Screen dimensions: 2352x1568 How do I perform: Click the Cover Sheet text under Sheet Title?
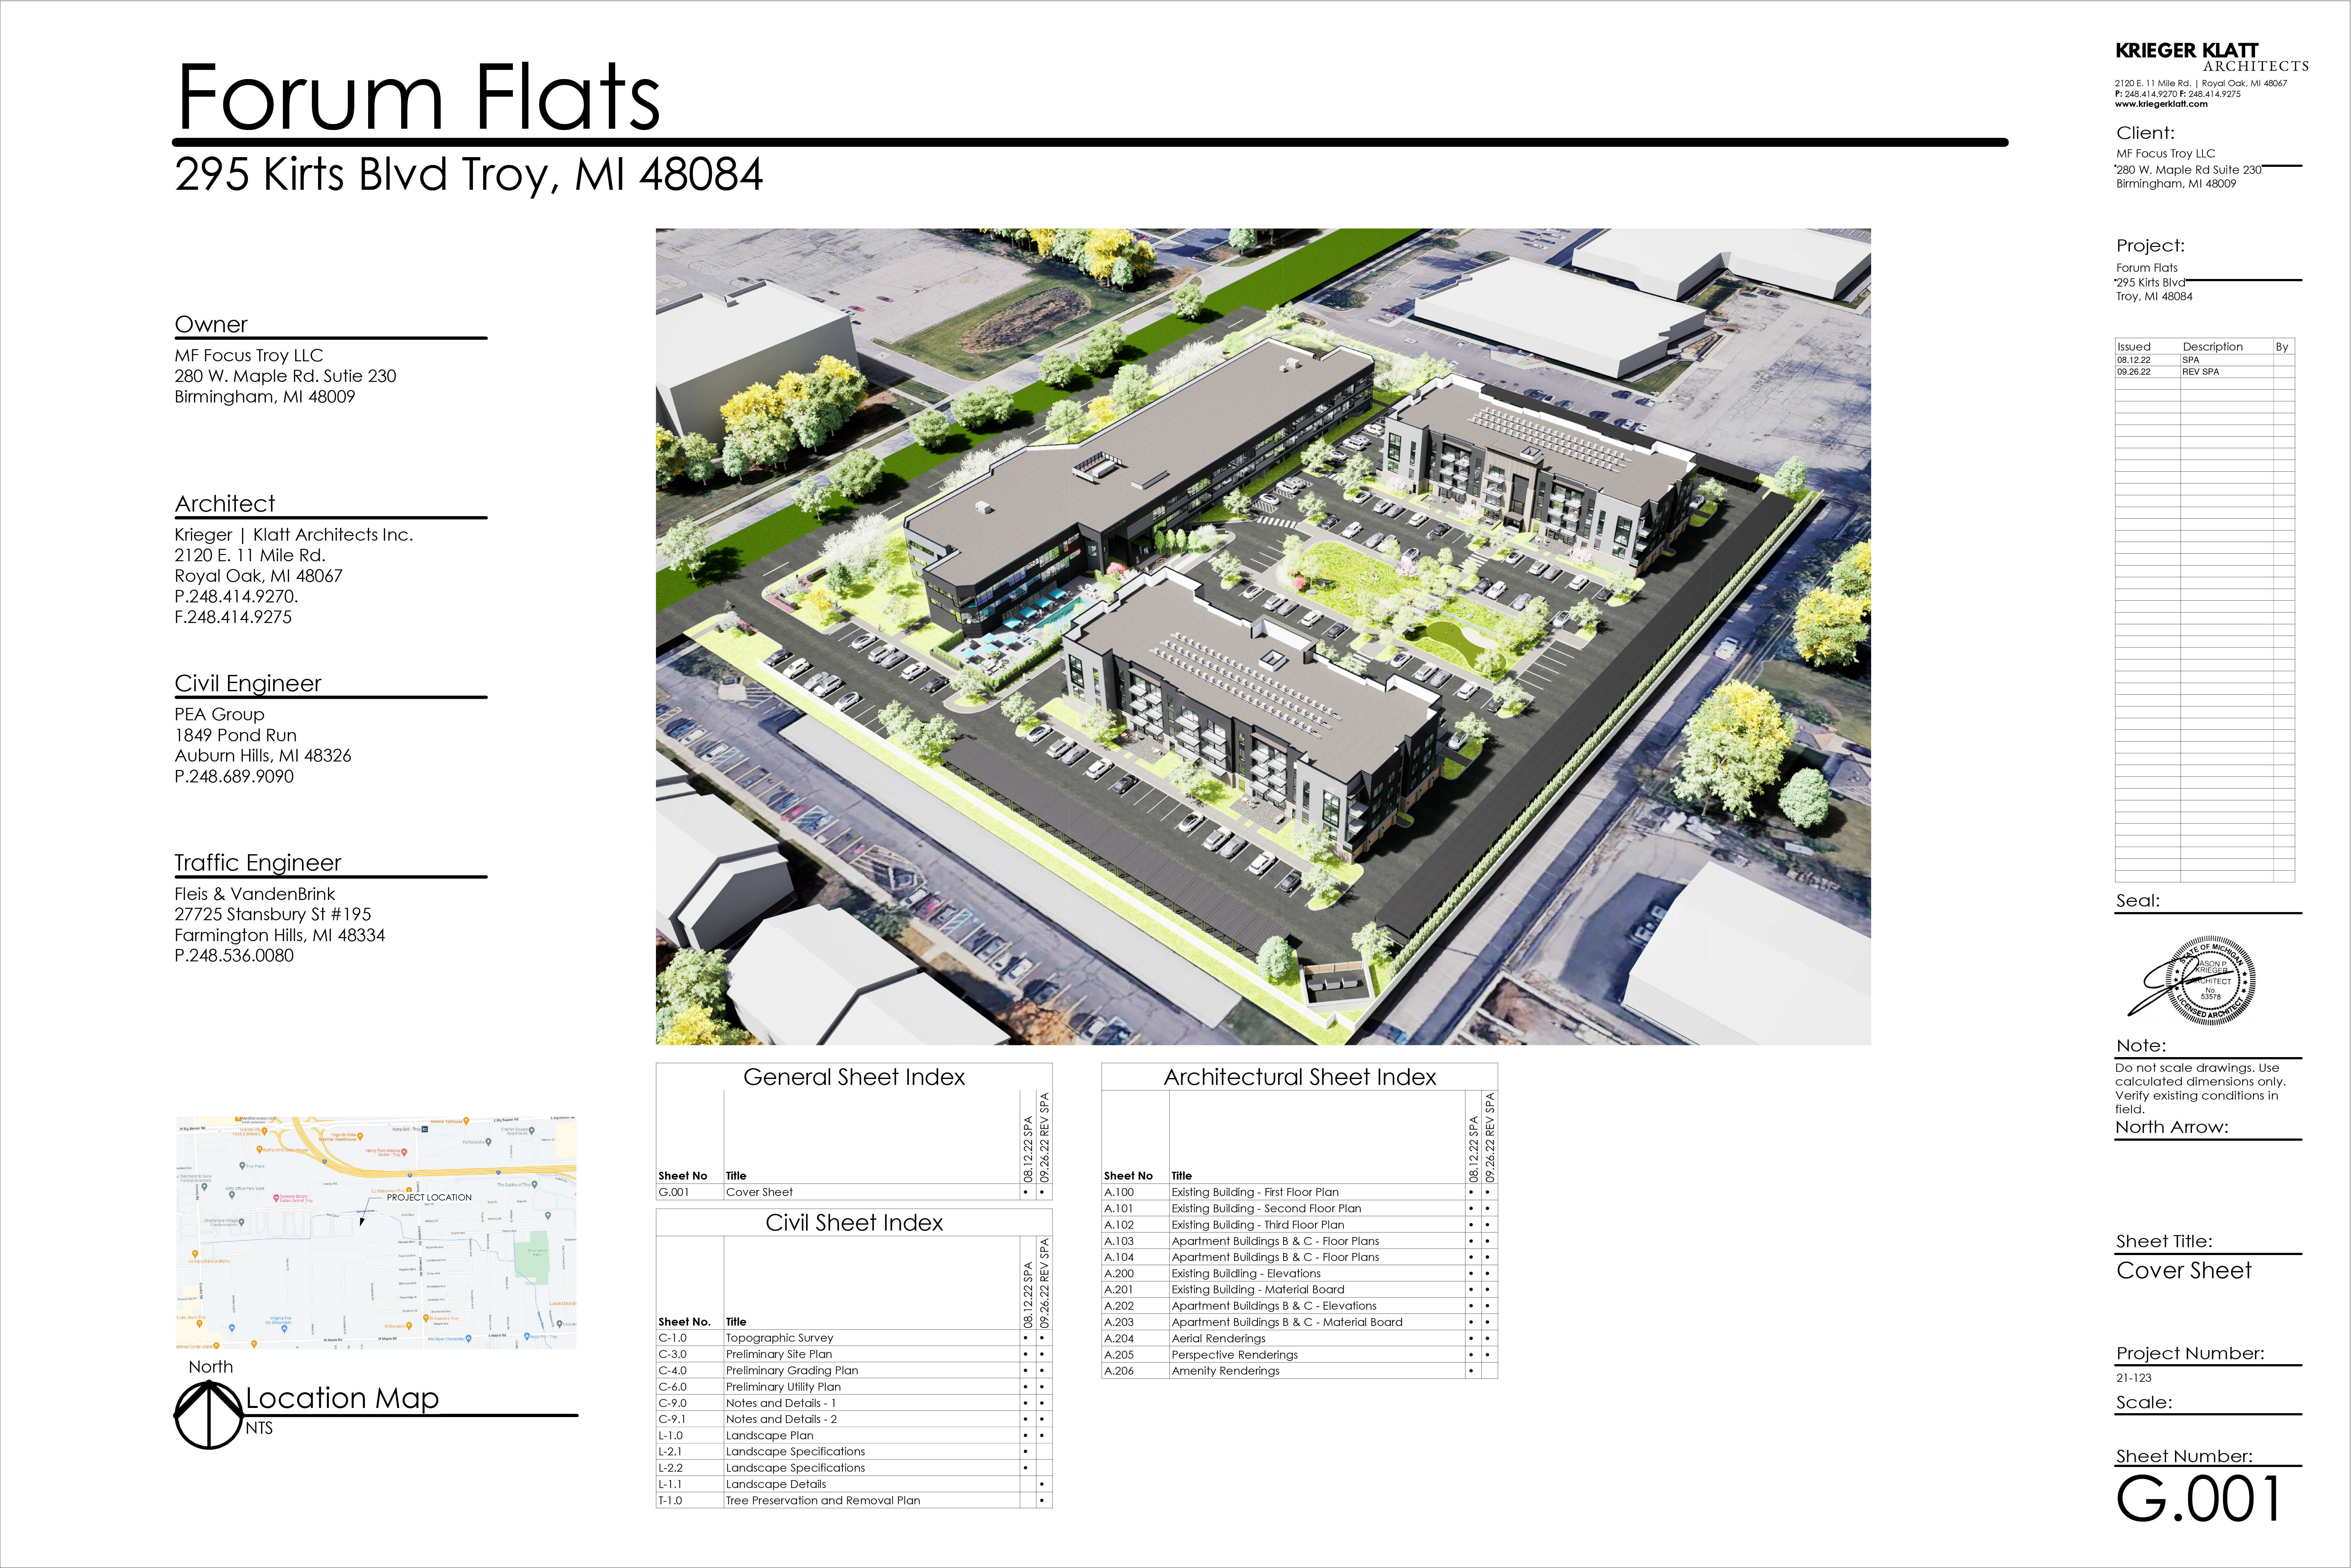coord(2184,1271)
